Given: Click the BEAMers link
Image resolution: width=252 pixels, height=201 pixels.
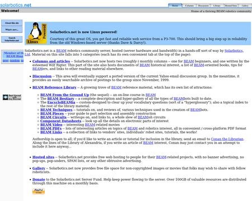Looking at the screenshot, I should (38, 69).
